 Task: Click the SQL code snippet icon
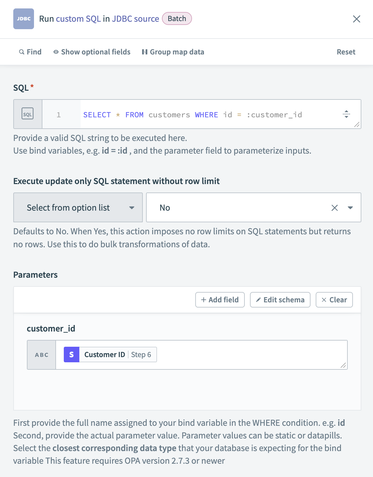(28, 114)
